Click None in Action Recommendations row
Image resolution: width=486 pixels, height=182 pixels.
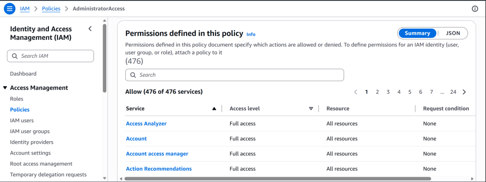click(x=430, y=169)
